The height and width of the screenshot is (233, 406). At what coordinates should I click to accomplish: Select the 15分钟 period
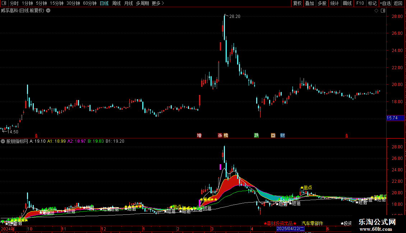click(x=56, y=3)
